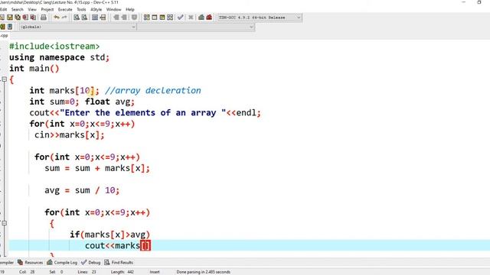490x275 pixels.
Task: Click the Go to function toolbar icon
Action: click(x=95, y=18)
